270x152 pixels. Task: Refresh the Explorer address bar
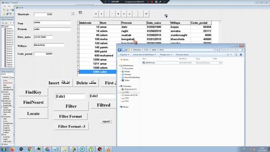coord(217,50)
